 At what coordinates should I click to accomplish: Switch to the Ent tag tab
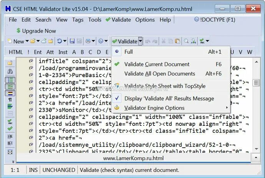click(x=38, y=52)
